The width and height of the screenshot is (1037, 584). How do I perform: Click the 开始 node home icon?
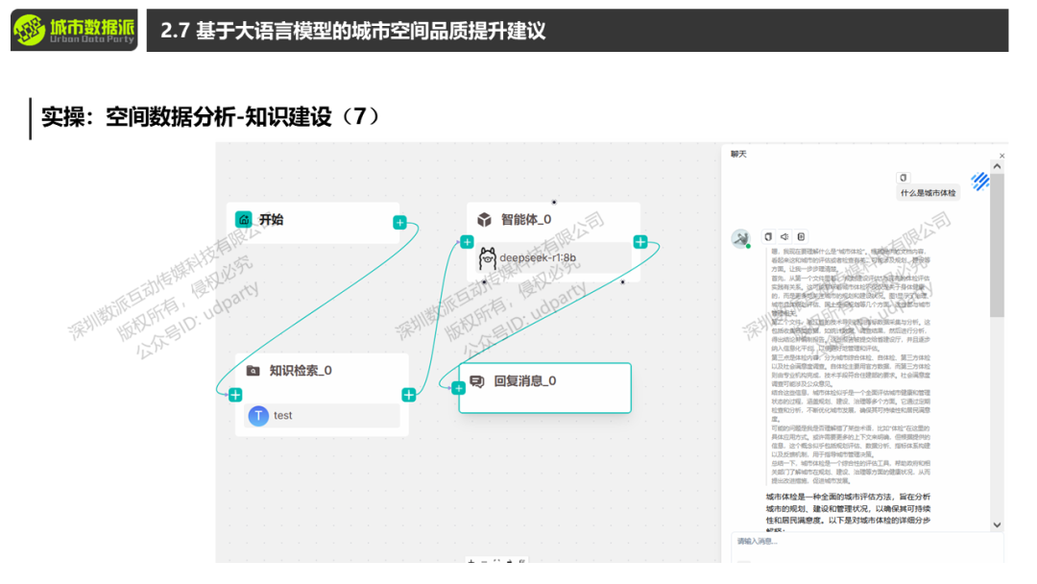pos(244,220)
